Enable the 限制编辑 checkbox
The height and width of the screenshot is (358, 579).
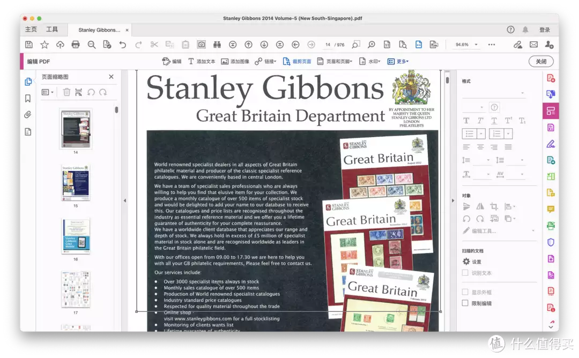pyautogui.click(x=465, y=303)
